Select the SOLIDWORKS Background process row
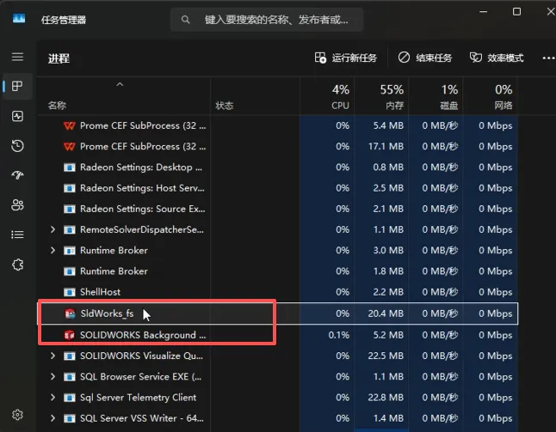 tap(278, 335)
